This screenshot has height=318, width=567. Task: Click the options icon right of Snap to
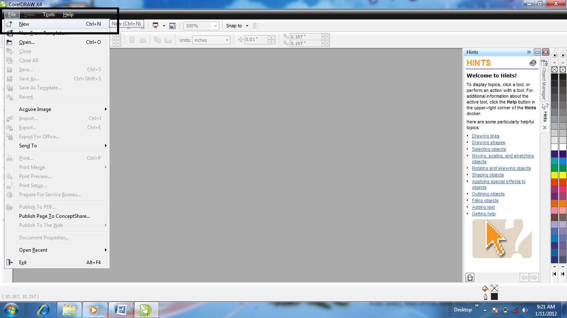pos(256,26)
